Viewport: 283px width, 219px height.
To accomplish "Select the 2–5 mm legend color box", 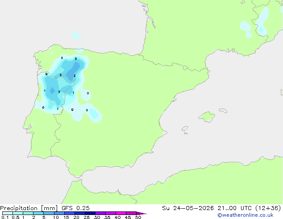I will (38, 213).
